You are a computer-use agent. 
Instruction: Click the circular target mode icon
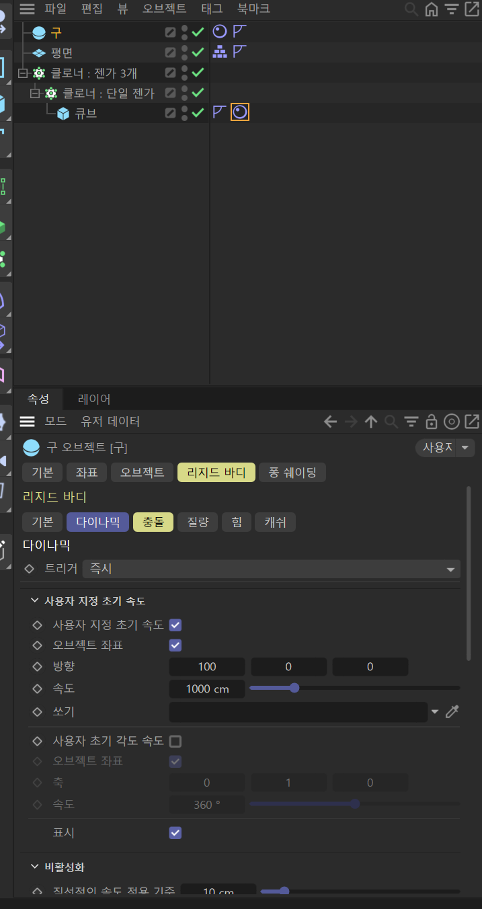pyautogui.click(x=452, y=422)
